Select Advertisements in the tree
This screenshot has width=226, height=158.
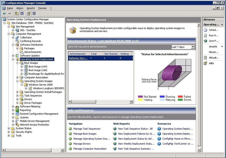click(x=33, y=52)
